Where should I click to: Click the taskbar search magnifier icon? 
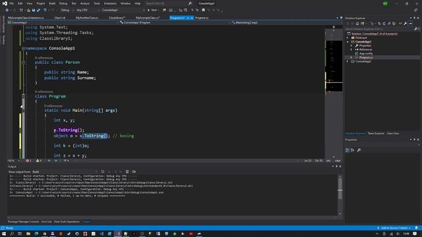12,234
